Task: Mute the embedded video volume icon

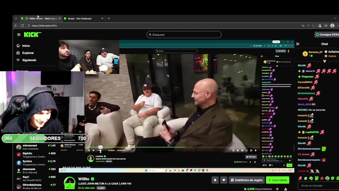Action: pyautogui.click(x=93, y=150)
